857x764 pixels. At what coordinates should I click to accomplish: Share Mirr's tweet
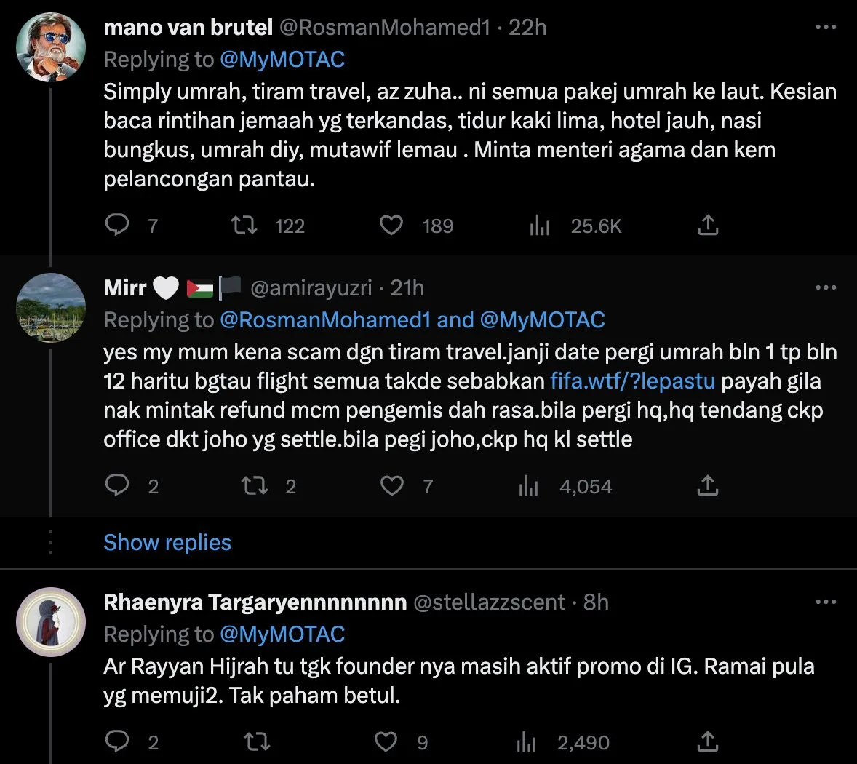point(707,485)
